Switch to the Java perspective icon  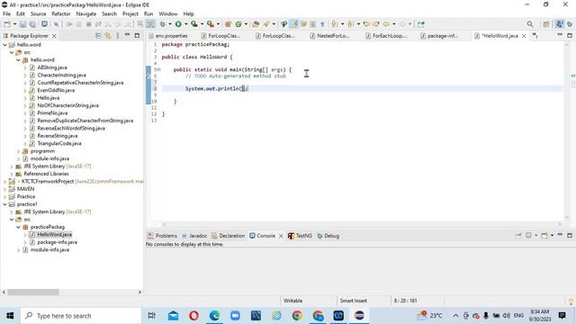tap(559, 24)
